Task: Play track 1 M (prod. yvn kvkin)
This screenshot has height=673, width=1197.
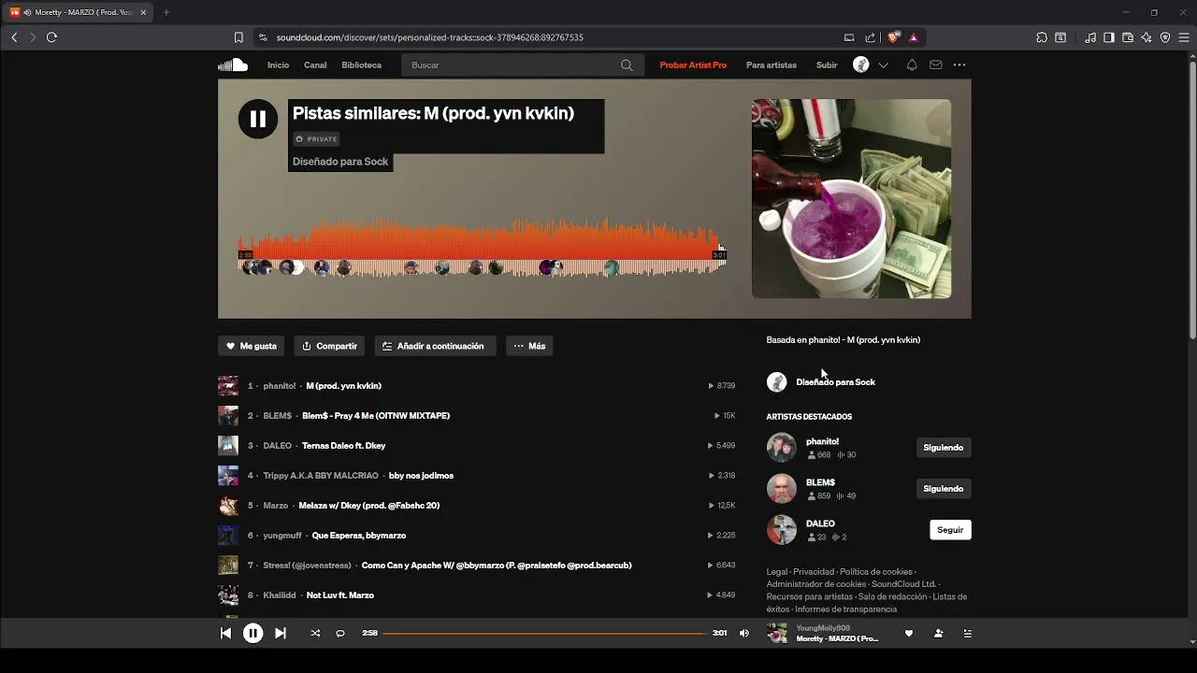Action: coord(343,386)
